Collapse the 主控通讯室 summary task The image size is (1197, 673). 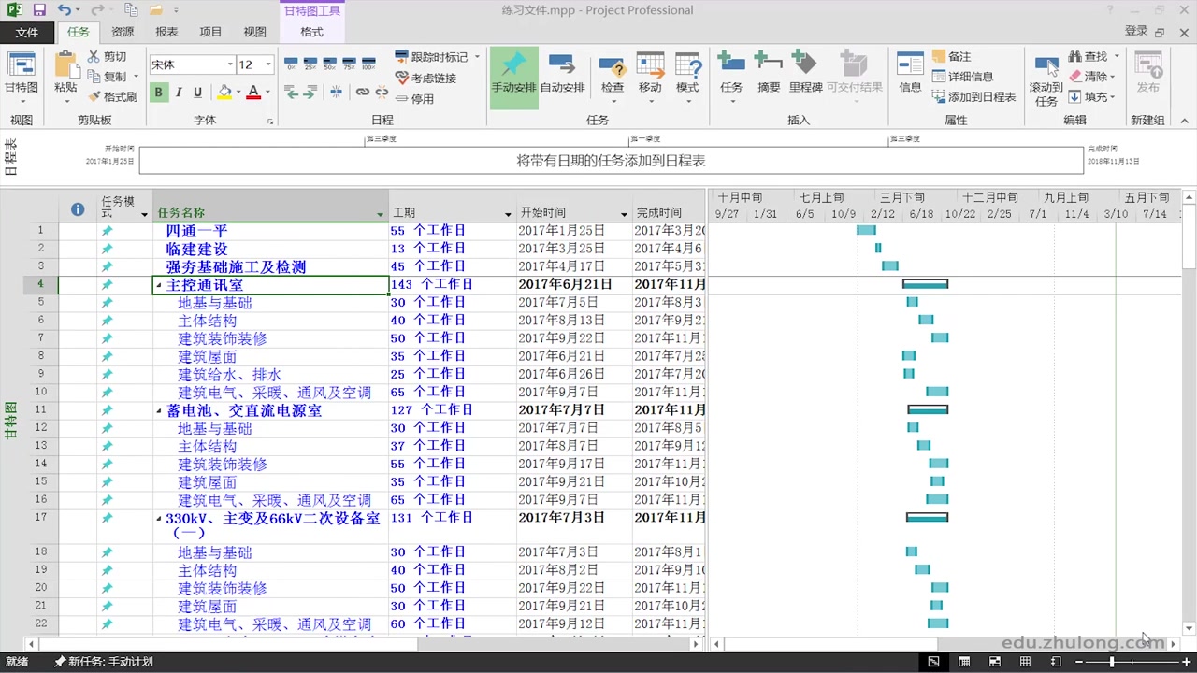(x=157, y=285)
